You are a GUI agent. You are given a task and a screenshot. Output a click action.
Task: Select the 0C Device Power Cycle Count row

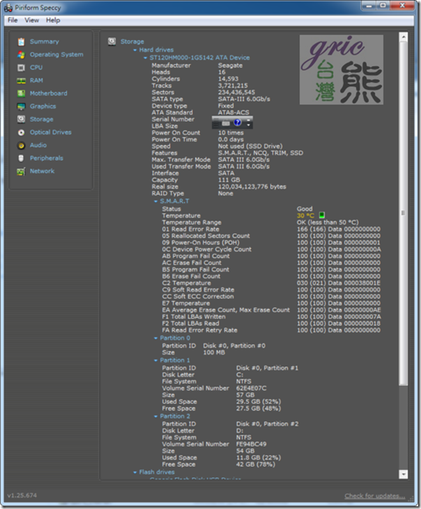tap(271, 250)
